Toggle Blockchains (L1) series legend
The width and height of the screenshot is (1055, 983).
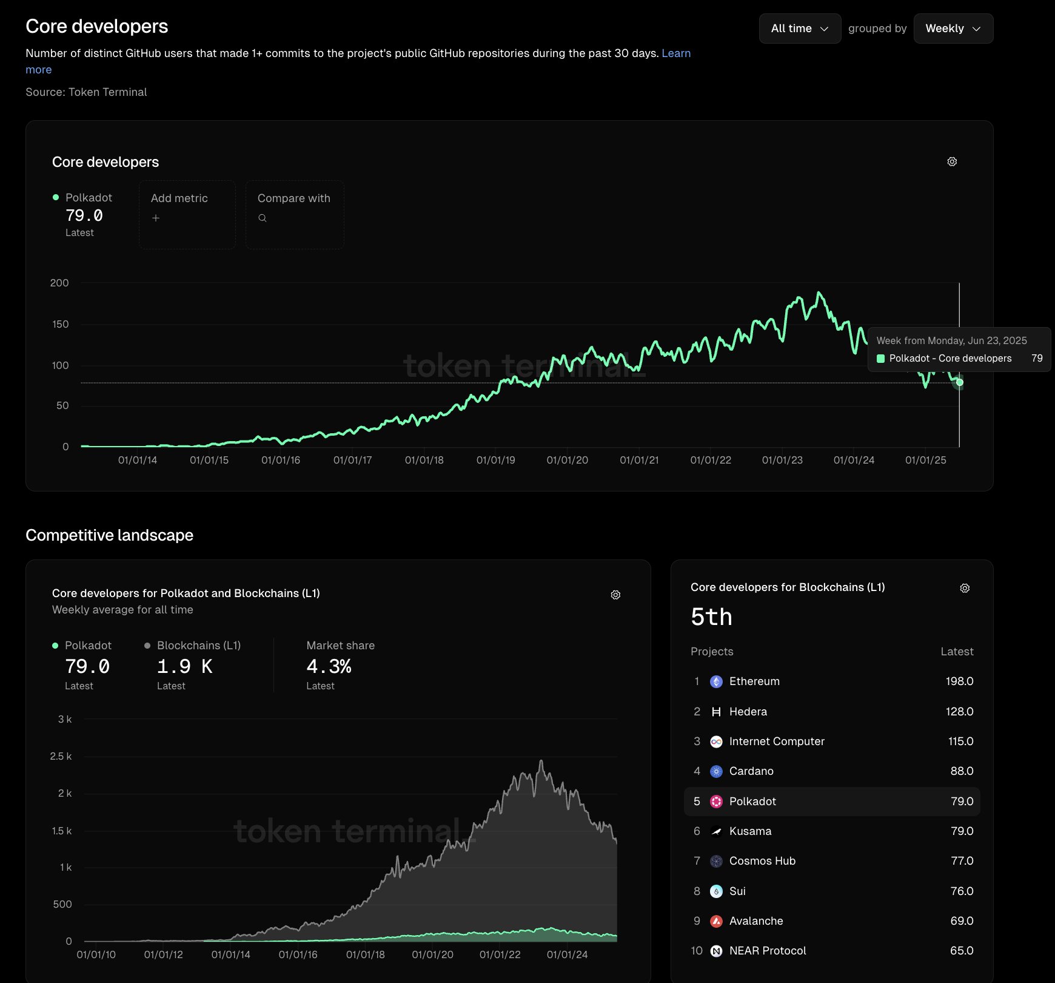192,646
